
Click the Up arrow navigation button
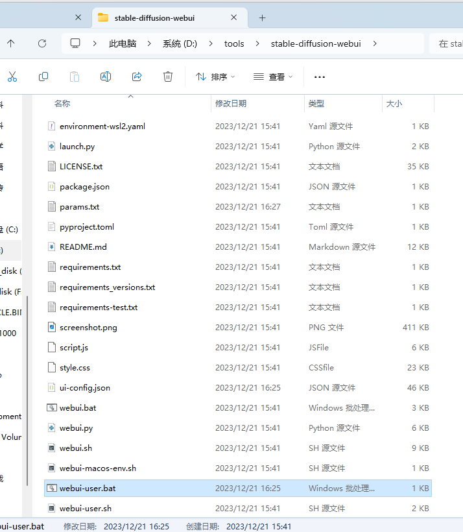click(11, 43)
